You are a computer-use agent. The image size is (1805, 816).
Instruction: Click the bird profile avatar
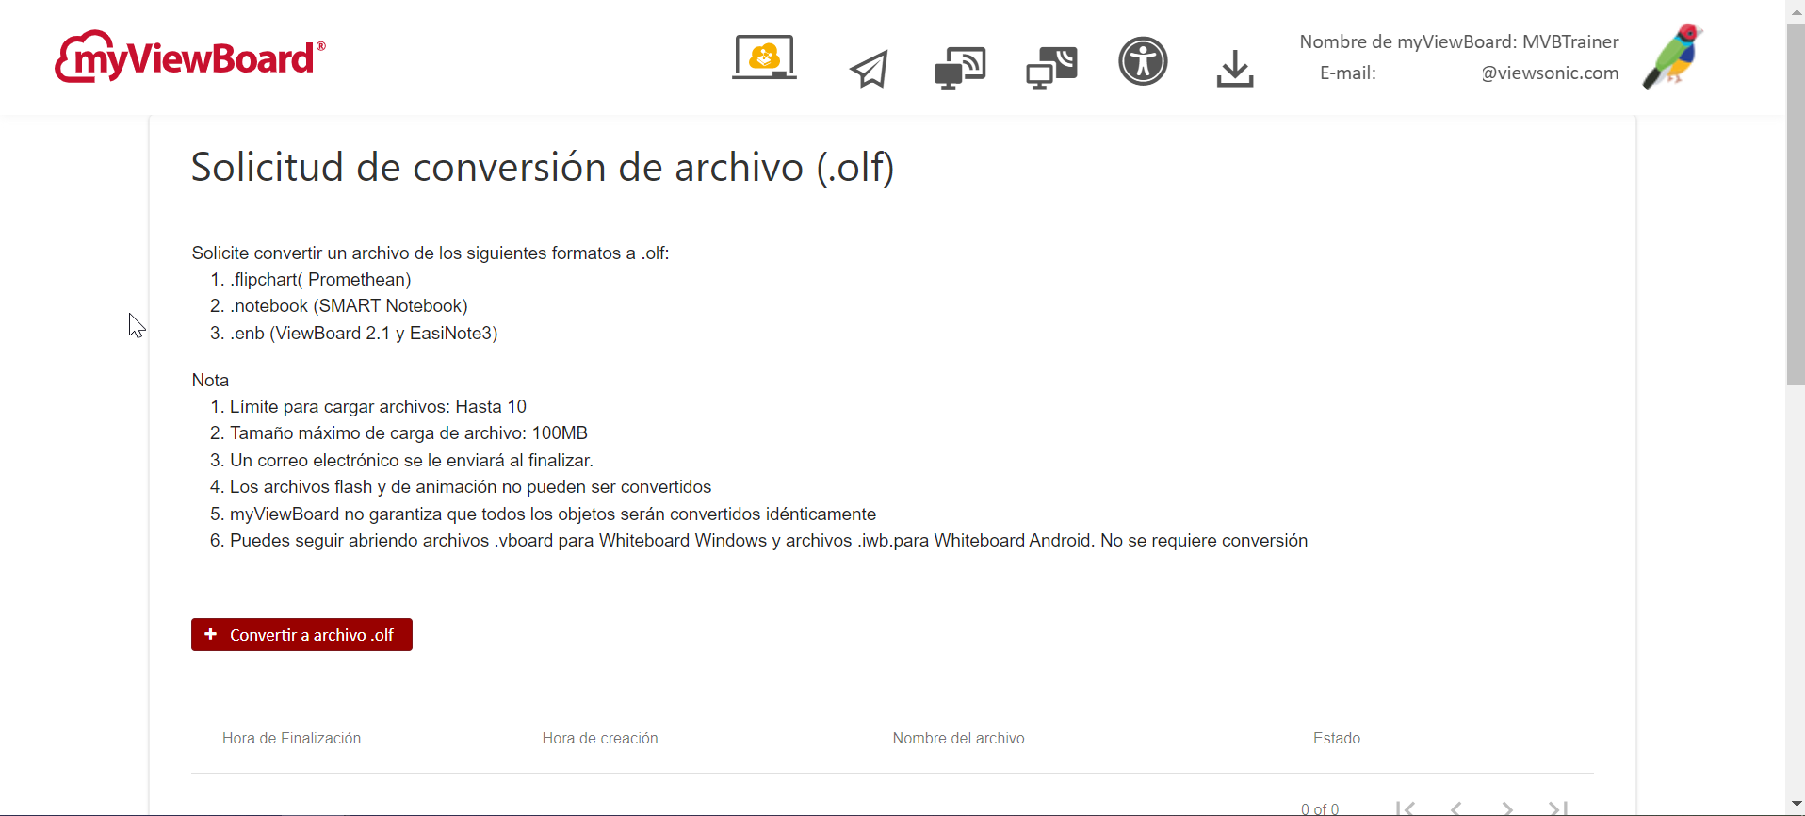1672,57
